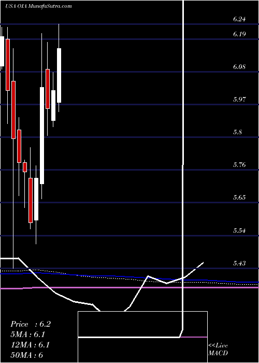259x363 pixels.
Task: Click the longest red candlestick body
Action: [13, 110]
